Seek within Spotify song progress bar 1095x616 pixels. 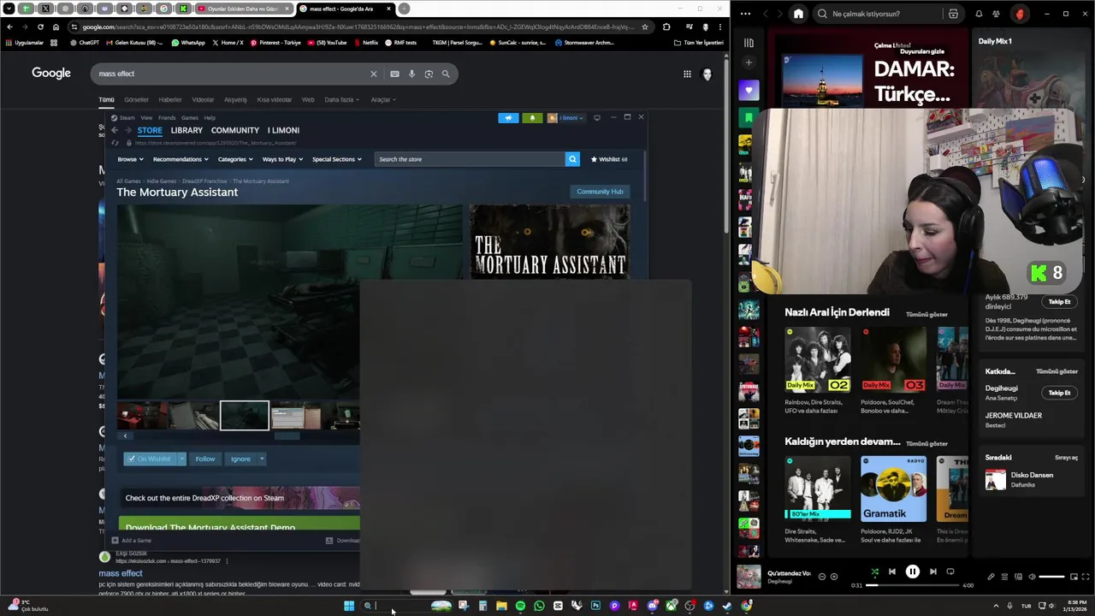(x=912, y=585)
